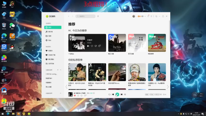Open the sound quality 标准 dropdown
The width and height of the screenshot is (206, 116).
coord(152,94)
